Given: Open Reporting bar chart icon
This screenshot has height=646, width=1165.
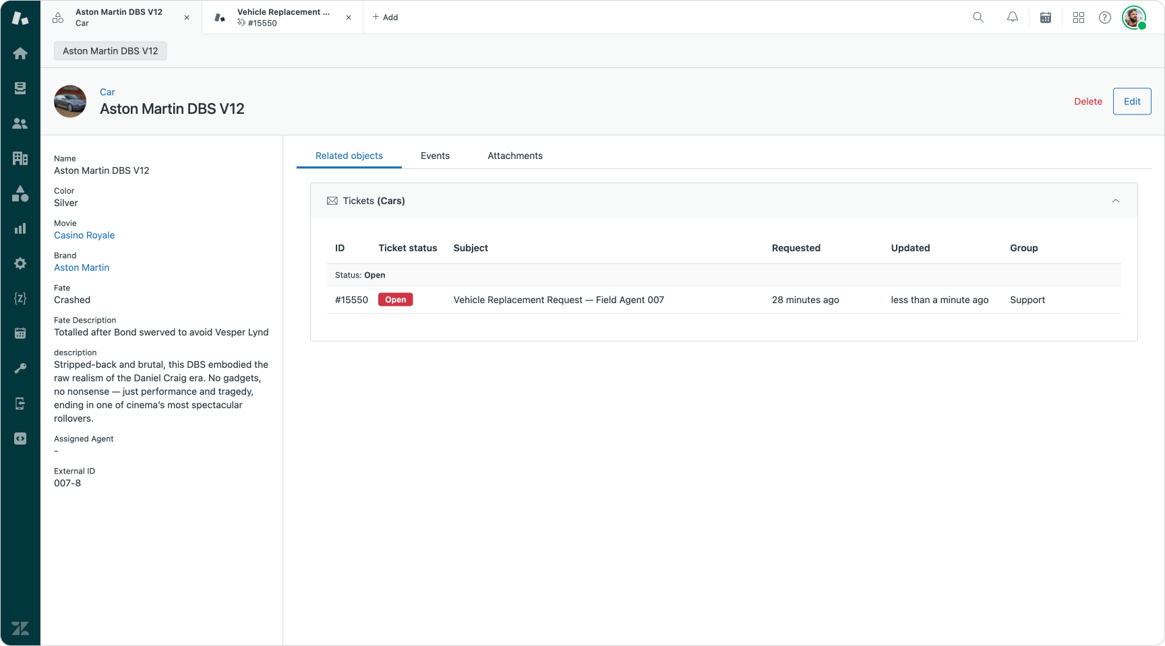Looking at the screenshot, I should tap(20, 228).
